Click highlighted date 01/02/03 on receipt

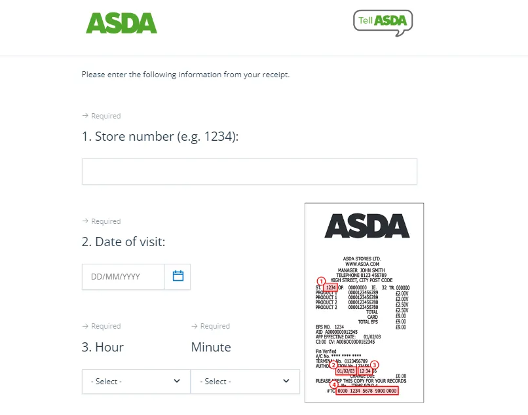[x=346, y=371]
